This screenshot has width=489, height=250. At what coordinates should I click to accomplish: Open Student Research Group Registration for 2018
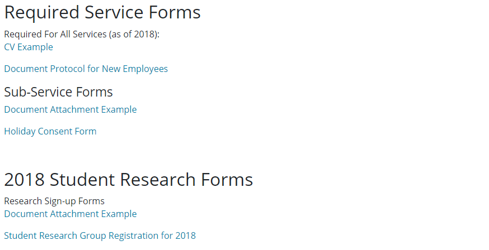(x=100, y=236)
